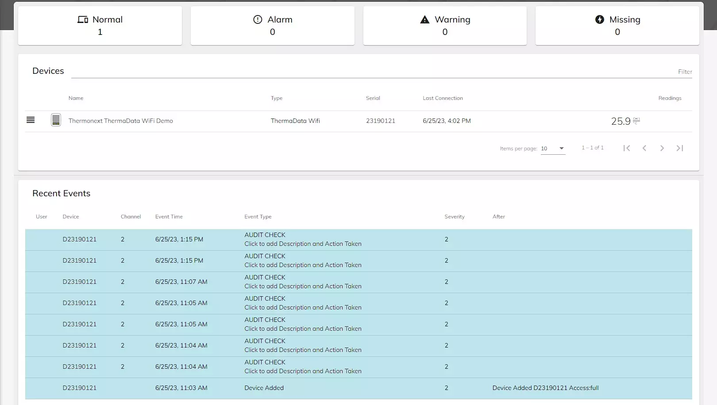
Task: Open the Alarm status card
Action: click(x=273, y=26)
